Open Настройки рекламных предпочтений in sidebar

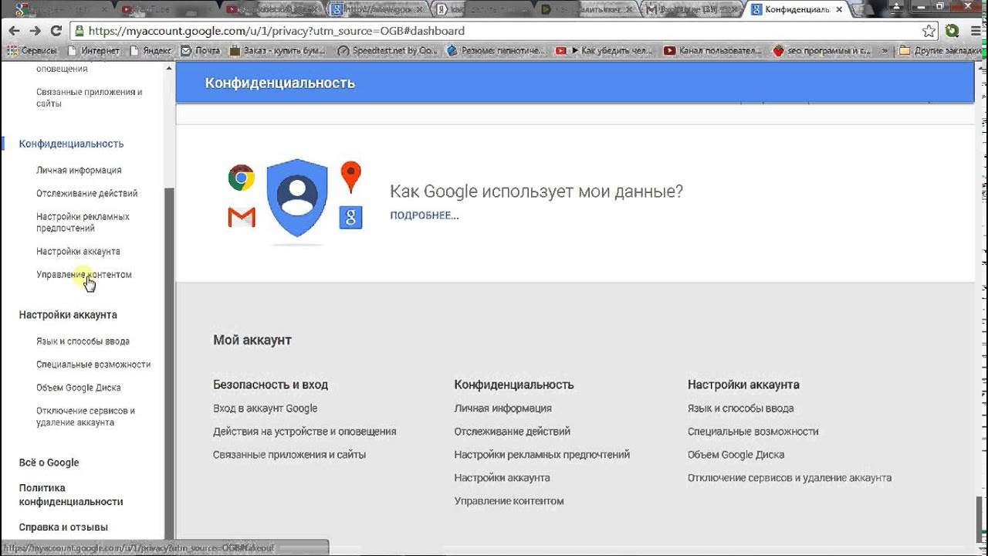83,222
